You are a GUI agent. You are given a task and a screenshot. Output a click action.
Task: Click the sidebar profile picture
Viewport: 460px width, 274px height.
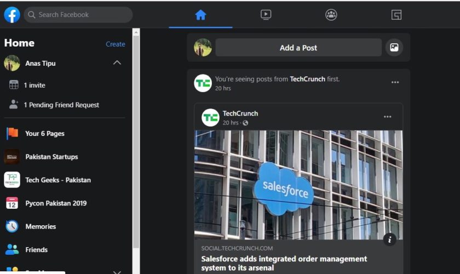(x=12, y=63)
